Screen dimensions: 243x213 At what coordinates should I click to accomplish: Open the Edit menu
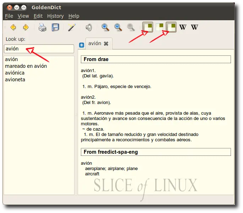tap(38, 16)
